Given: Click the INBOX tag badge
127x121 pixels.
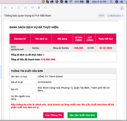Looking at the screenshot, I should [102, 16].
